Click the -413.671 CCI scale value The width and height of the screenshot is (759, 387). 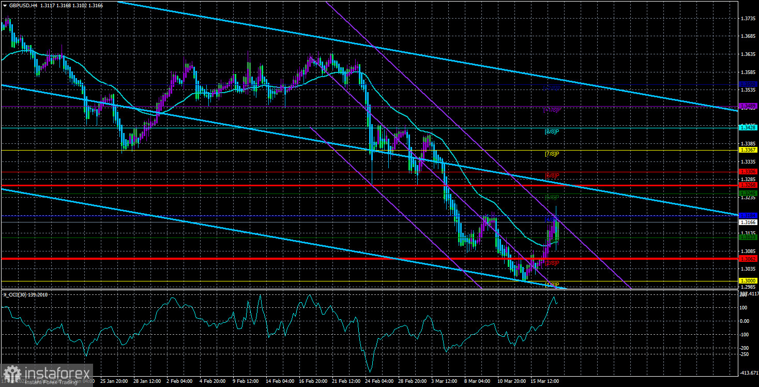(x=748, y=373)
